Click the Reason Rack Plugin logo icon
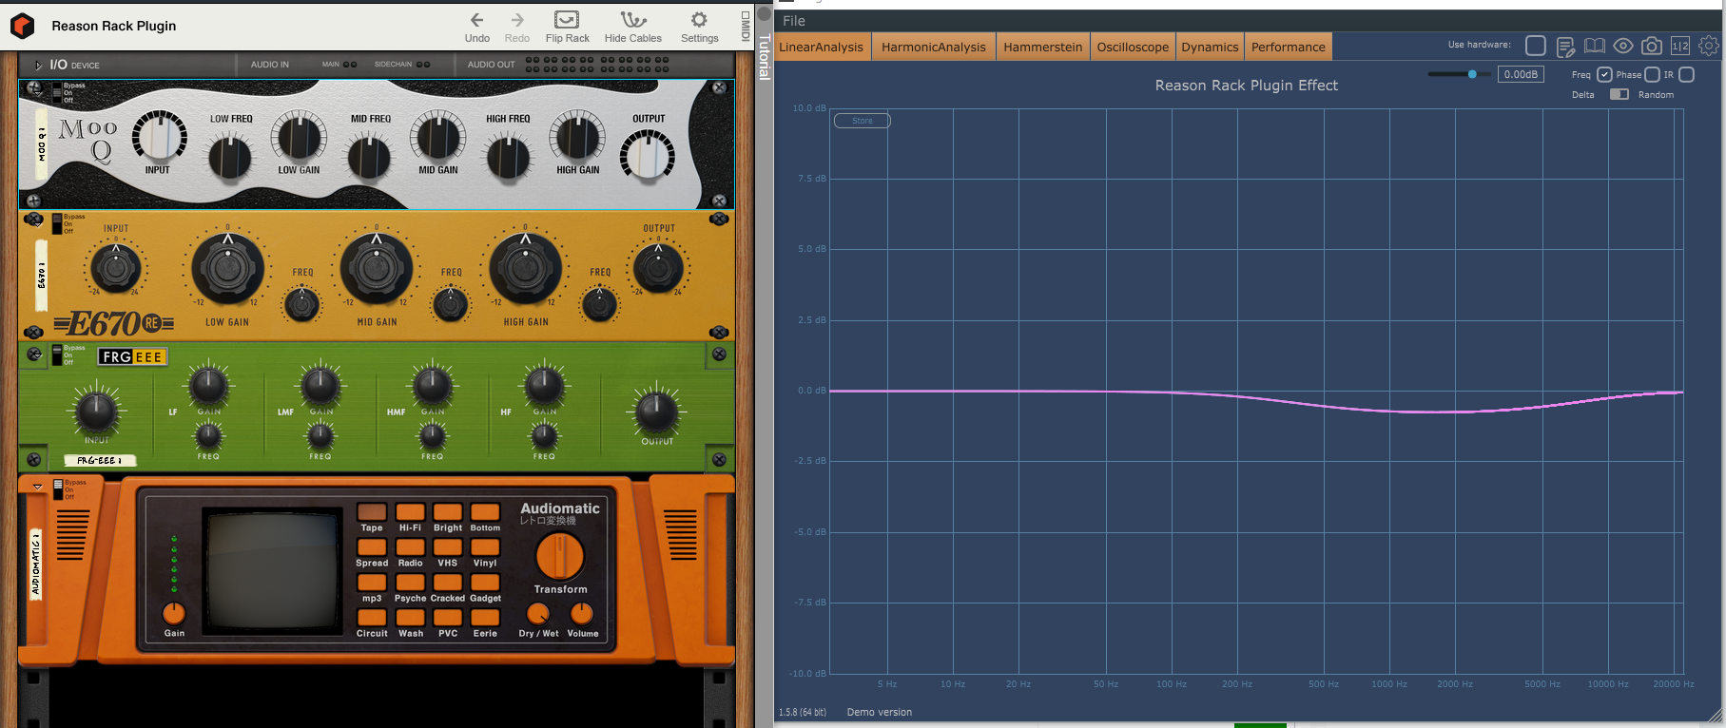The height and width of the screenshot is (728, 1726). [x=23, y=26]
